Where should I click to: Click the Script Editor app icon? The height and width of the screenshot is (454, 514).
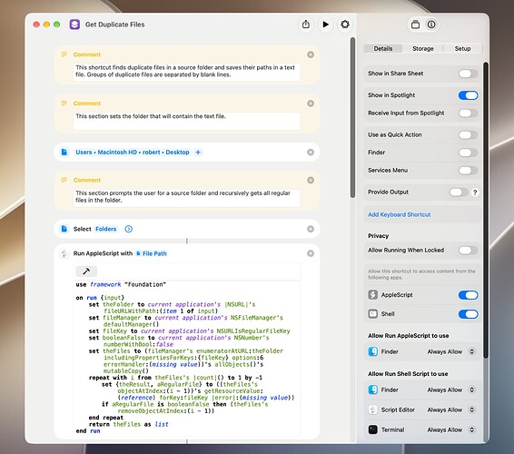tap(372, 410)
